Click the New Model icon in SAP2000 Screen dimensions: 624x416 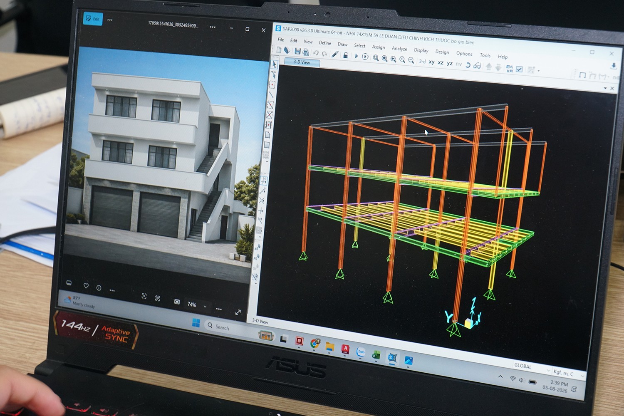click(x=279, y=50)
